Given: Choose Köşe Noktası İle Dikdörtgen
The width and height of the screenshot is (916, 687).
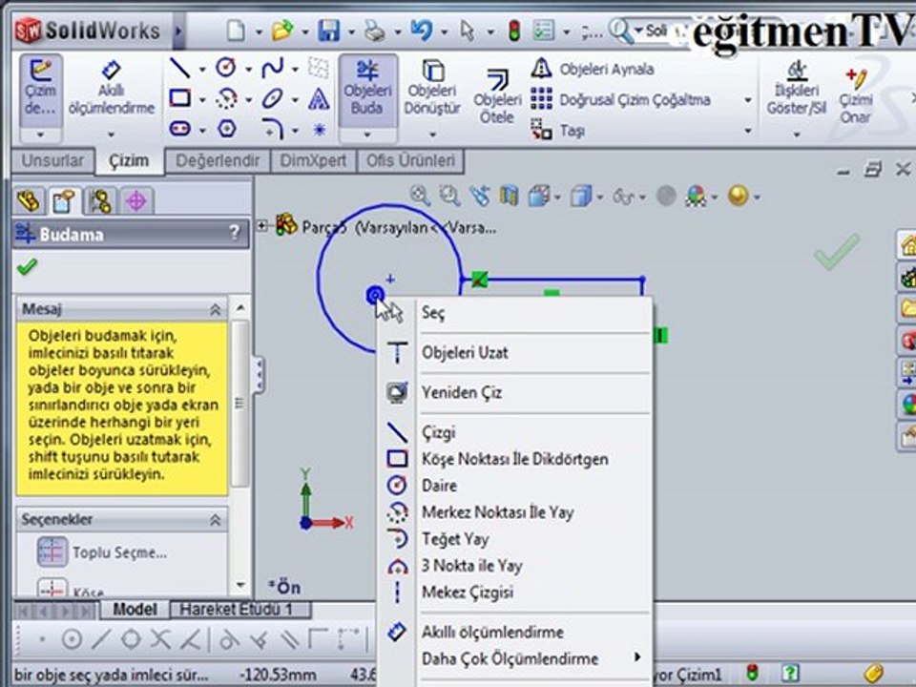Looking at the screenshot, I should point(514,459).
